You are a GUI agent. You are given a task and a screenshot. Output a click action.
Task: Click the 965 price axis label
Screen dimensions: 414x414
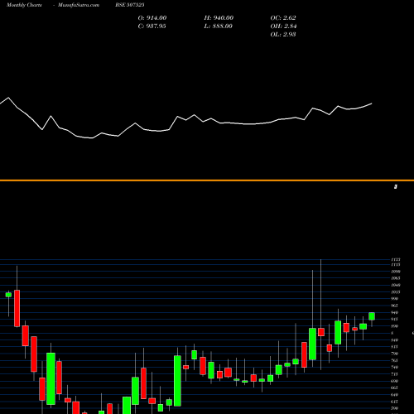click(x=395, y=306)
